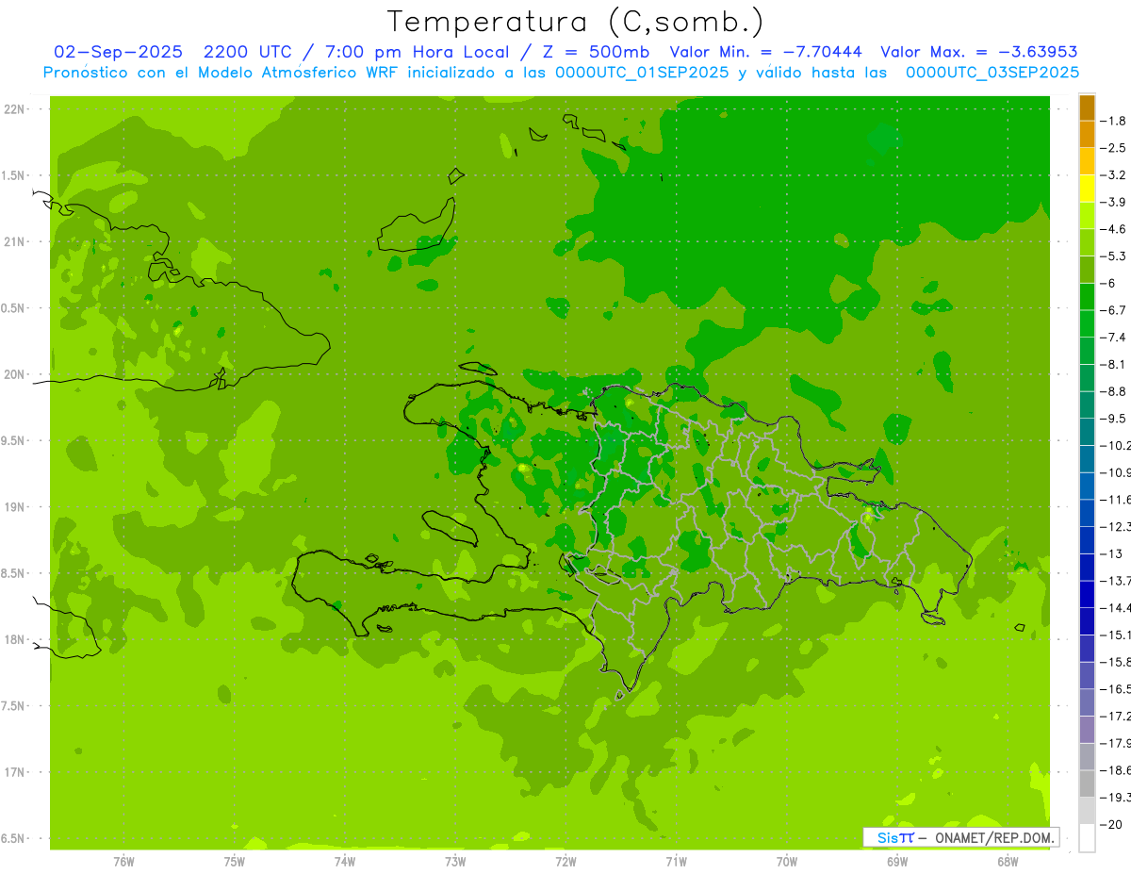Viewport: 1131px width, 874px height.
Task: Click the '19N' latitude label
Action: [14, 507]
